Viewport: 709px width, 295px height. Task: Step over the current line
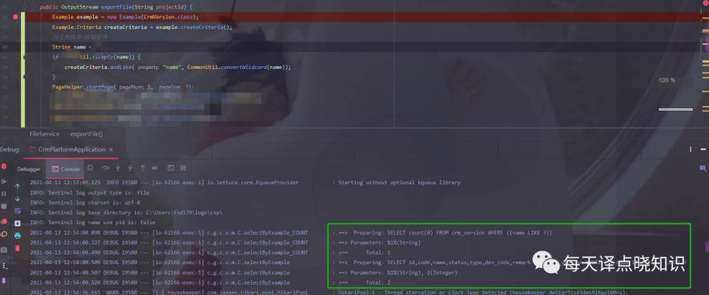105,168
